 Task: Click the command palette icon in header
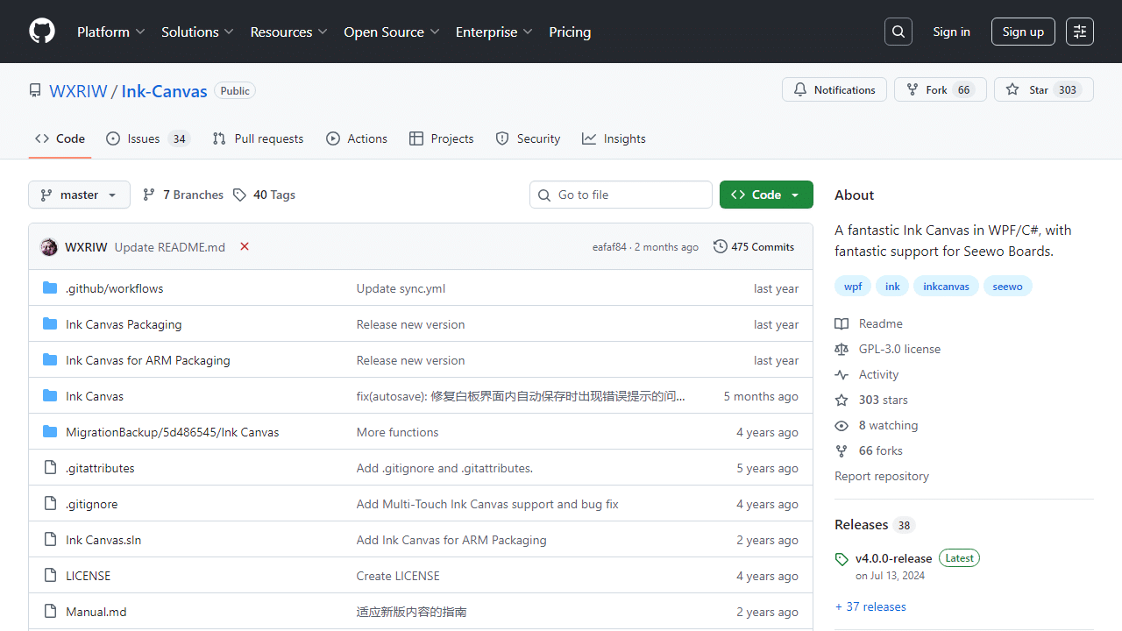1080,32
